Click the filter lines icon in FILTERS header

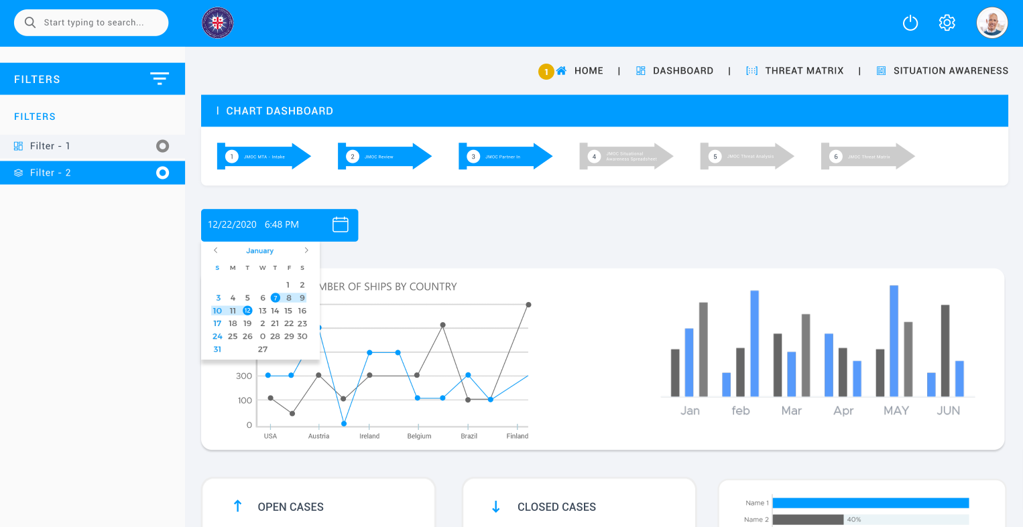pyautogui.click(x=160, y=79)
